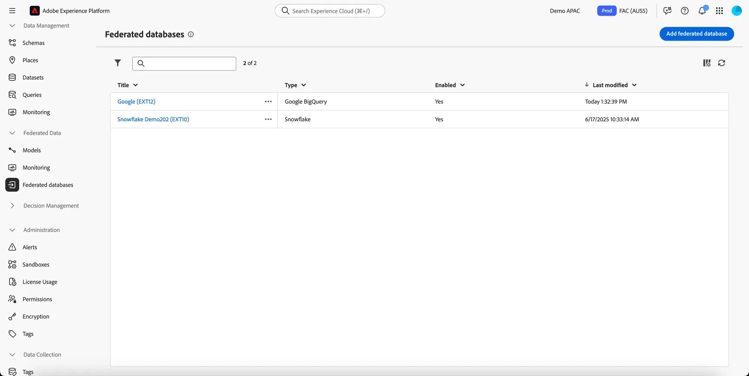
Task: Open more actions for Snowflake Demo202 (EXT10)
Action: tap(268, 120)
